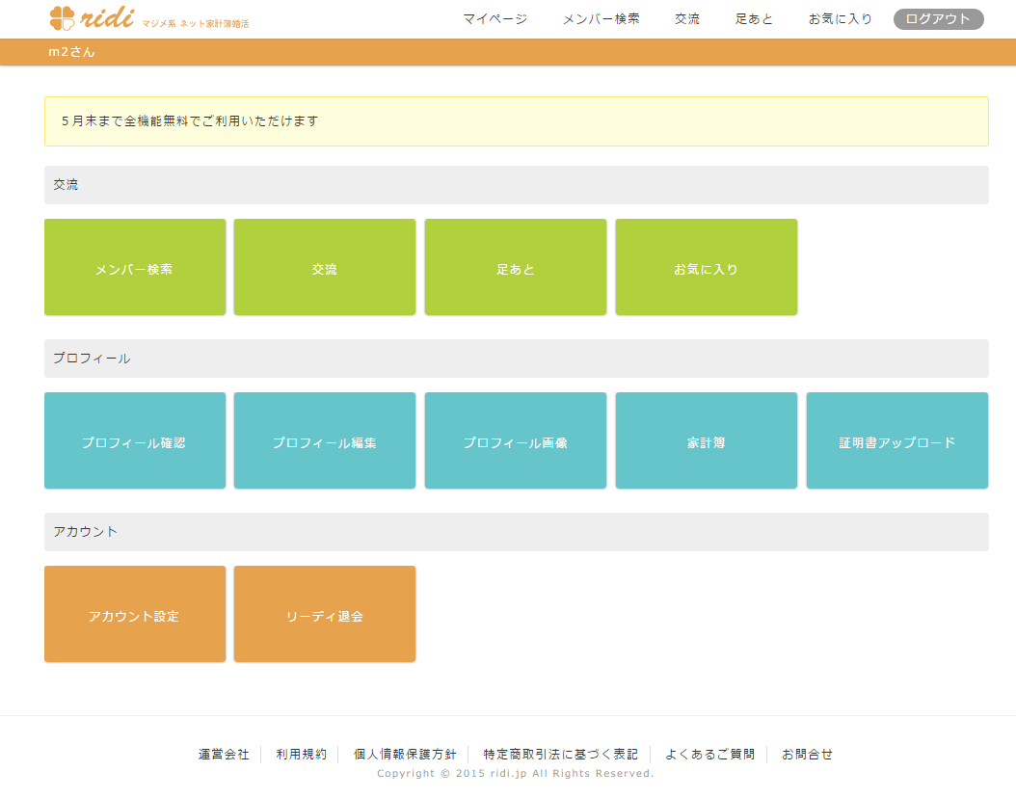Open お気に入り in the header navigation

click(840, 19)
